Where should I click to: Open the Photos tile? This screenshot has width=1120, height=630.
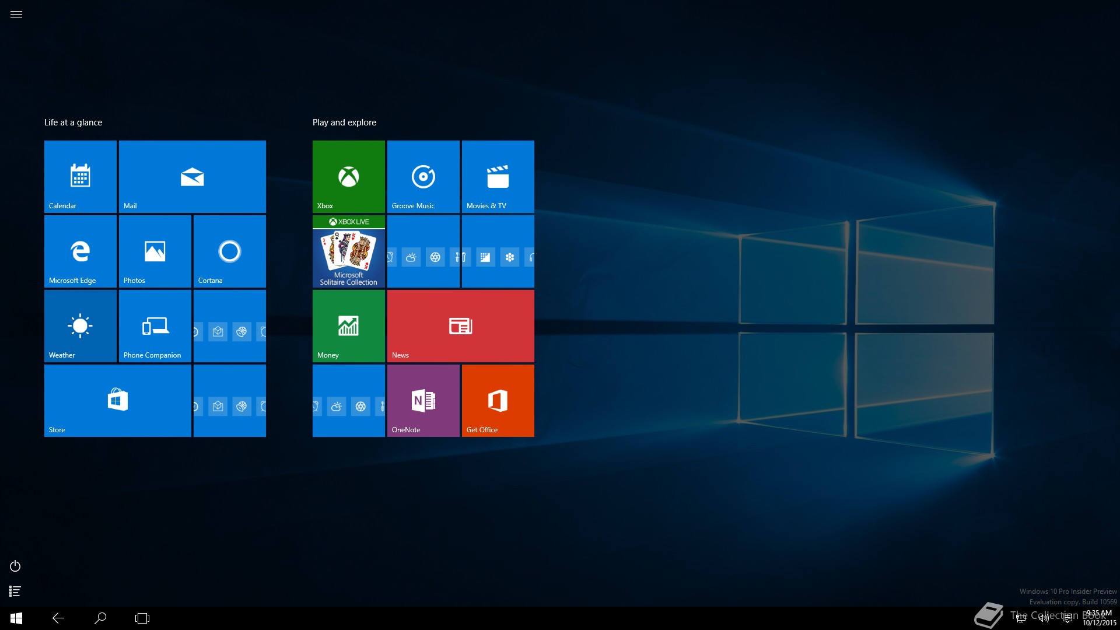(155, 251)
